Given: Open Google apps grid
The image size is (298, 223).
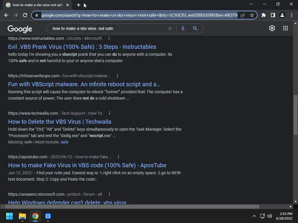Looking at the screenshot, I should pos(285,28).
